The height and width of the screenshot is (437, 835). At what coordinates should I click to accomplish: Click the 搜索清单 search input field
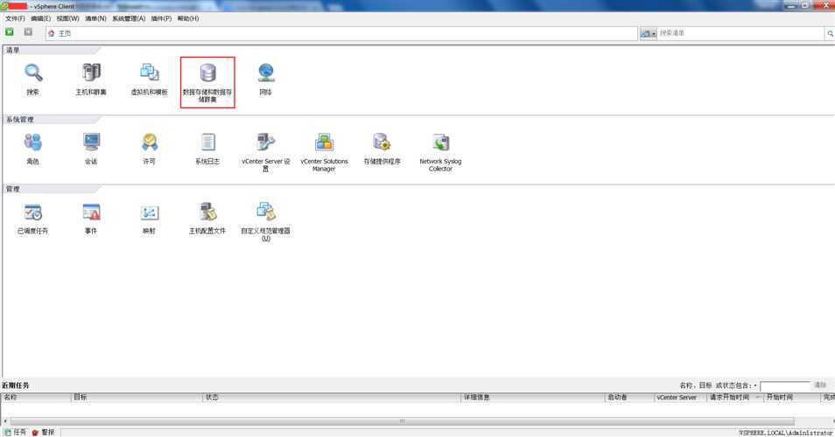coord(740,33)
